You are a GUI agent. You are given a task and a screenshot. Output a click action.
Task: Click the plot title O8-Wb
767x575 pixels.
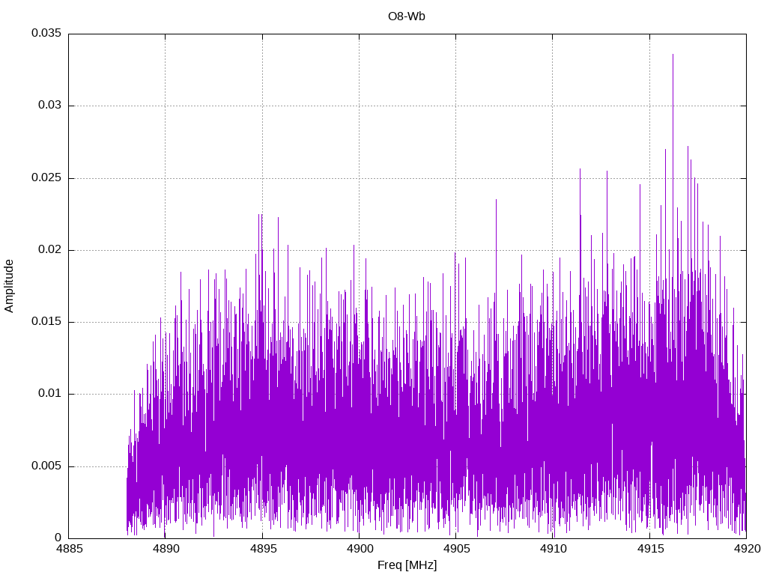pyautogui.click(x=407, y=16)
